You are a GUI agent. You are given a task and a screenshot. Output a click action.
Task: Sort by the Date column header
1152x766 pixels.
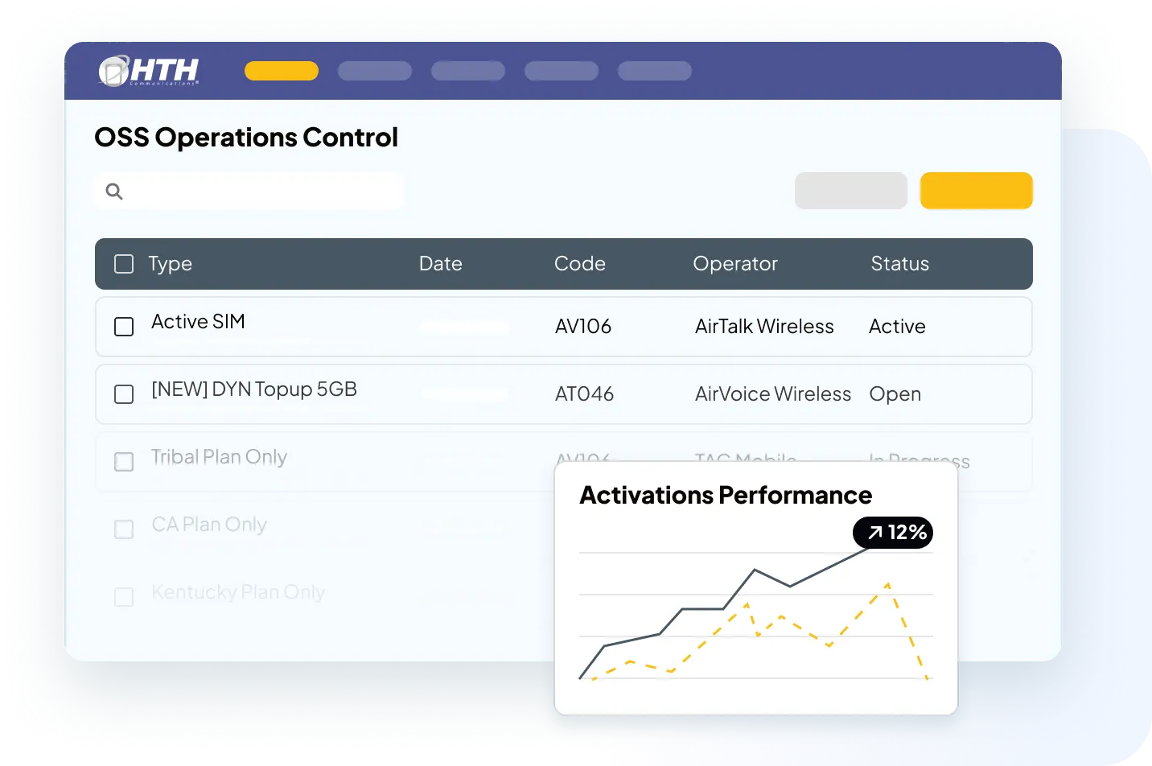point(441,264)
